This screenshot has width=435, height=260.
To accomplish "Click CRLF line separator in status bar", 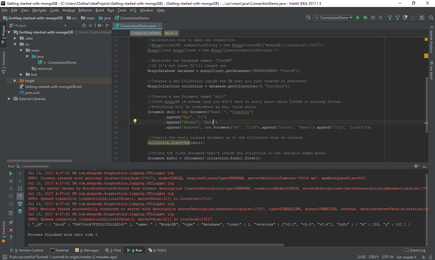I will pos(374,257).
